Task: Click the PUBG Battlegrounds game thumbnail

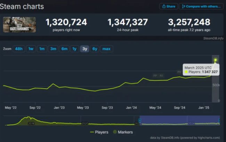Action: coord(14,25)
